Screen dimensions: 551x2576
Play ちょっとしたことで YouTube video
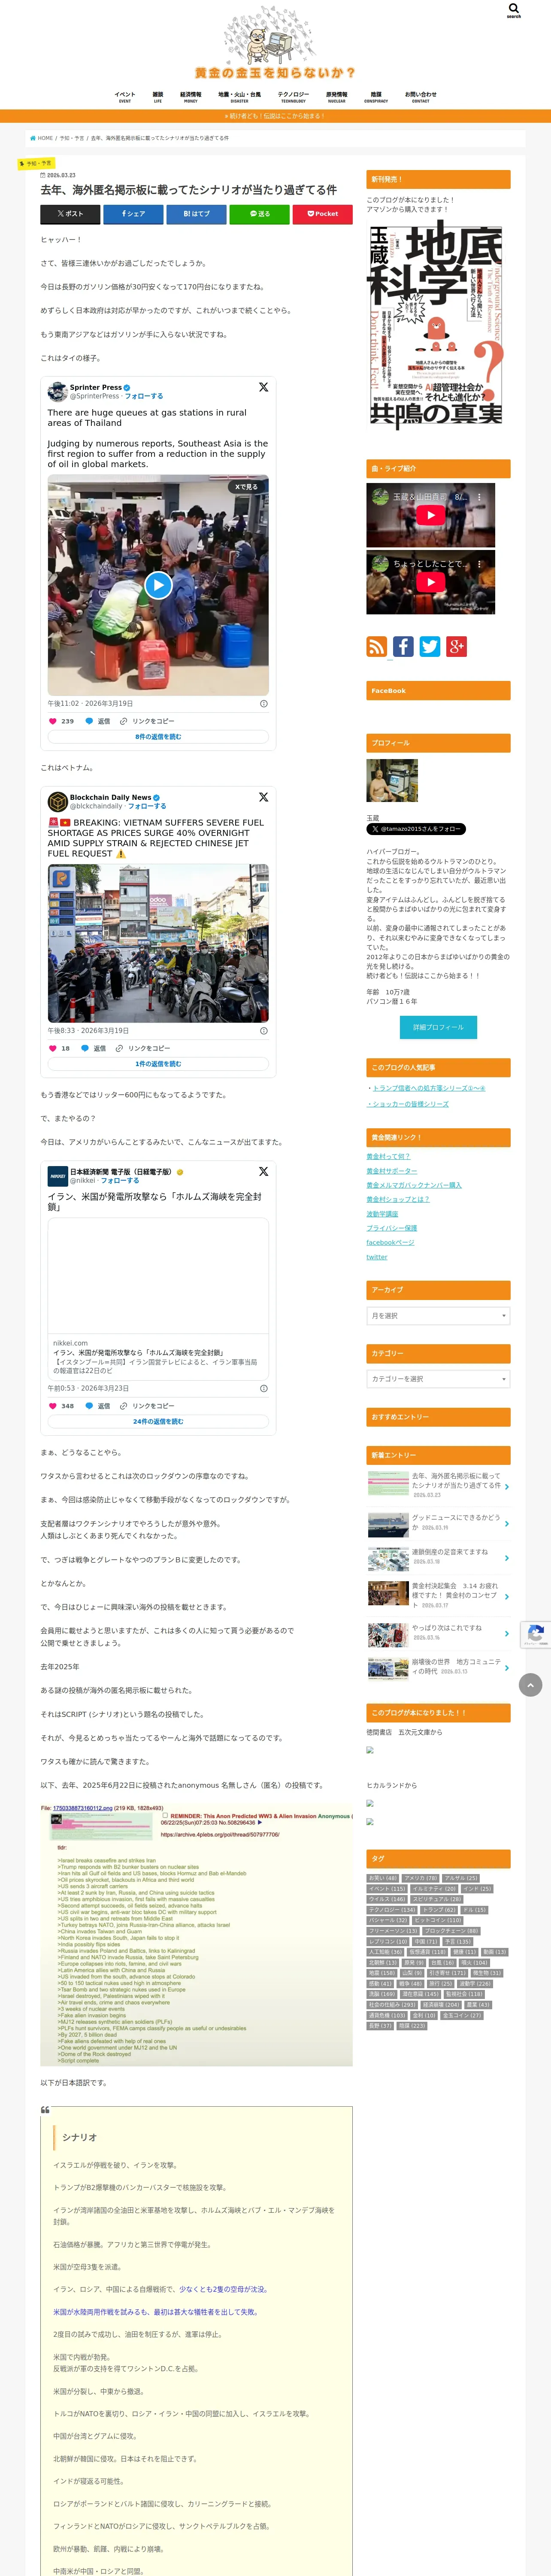click(x=430, y=582)
